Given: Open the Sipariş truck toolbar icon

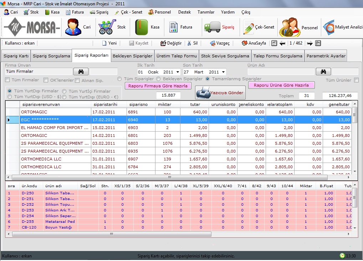Looking at the screenshot, I should pos(212,27).
